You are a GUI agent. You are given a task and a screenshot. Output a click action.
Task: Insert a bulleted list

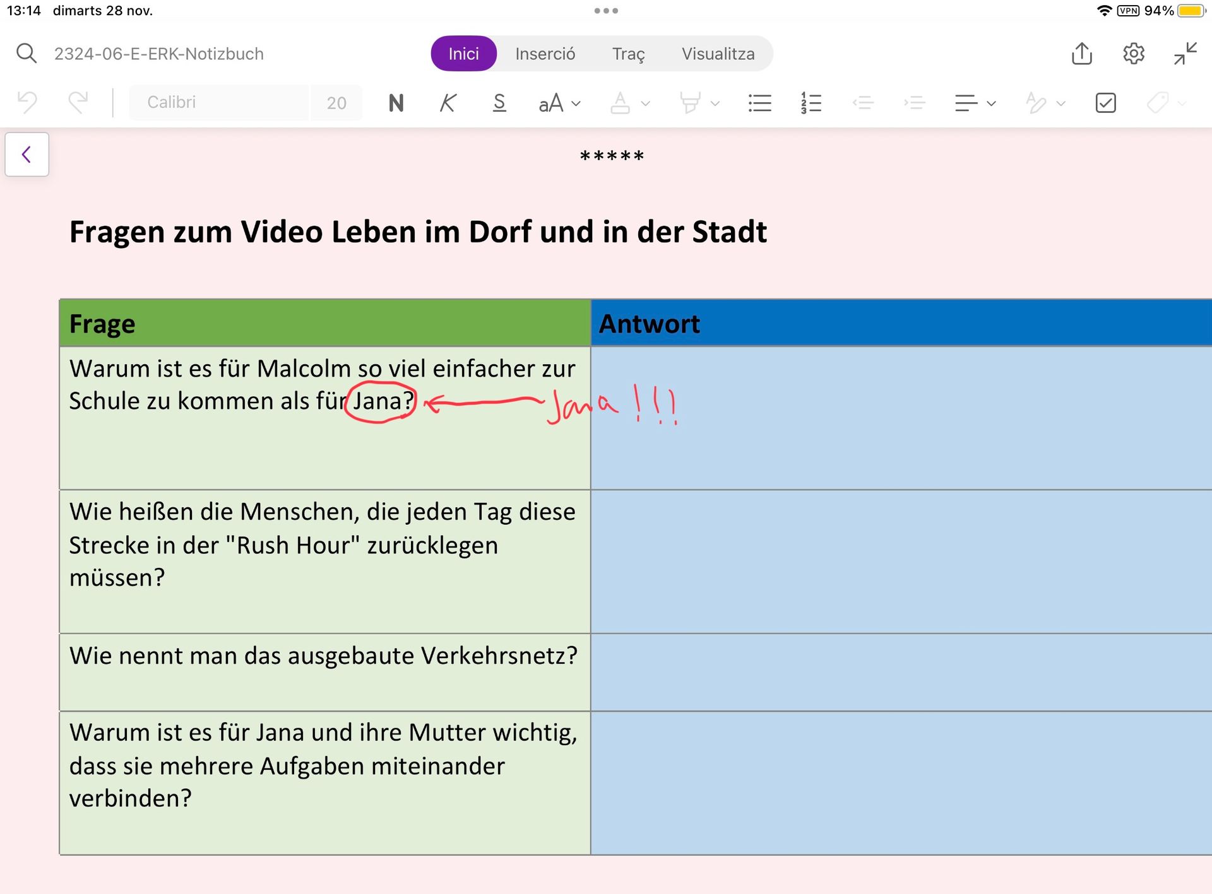(759, 103)
